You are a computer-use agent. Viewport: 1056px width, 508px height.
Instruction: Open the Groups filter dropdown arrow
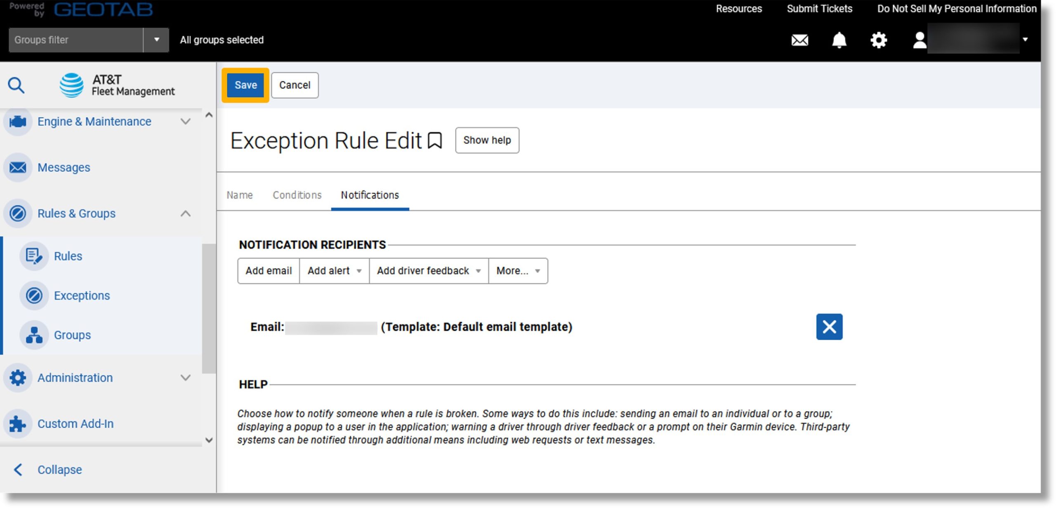point(156,40)
